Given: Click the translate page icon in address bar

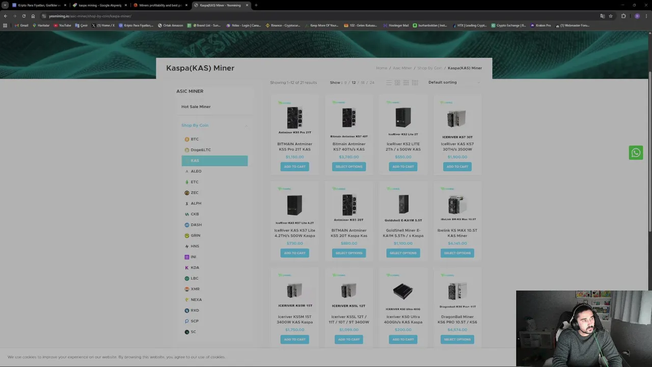Looking at the screenshot, I should tap(602, 16).
